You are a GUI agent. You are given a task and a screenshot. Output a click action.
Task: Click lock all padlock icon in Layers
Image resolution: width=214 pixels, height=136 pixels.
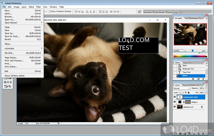(x=189, y=92)
